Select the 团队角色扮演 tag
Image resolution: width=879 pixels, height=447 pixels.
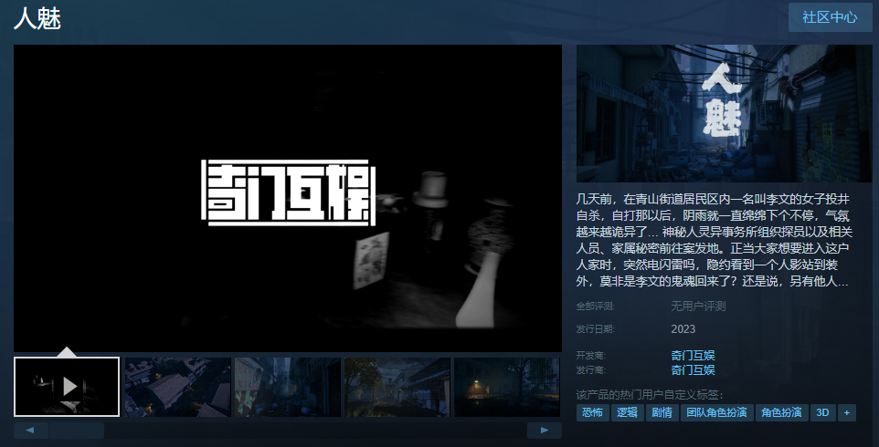pyautogui.click(x=715, y=412)
